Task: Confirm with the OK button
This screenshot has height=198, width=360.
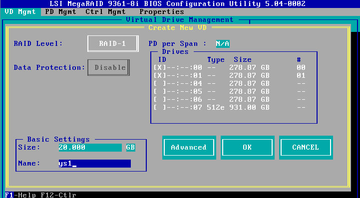Action: point(248,147)
